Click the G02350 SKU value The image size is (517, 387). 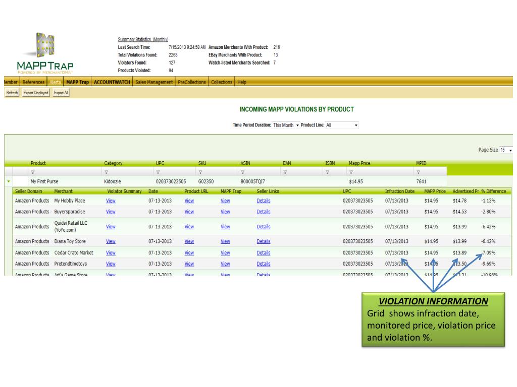pyautogui.click(x=206, y=181)
